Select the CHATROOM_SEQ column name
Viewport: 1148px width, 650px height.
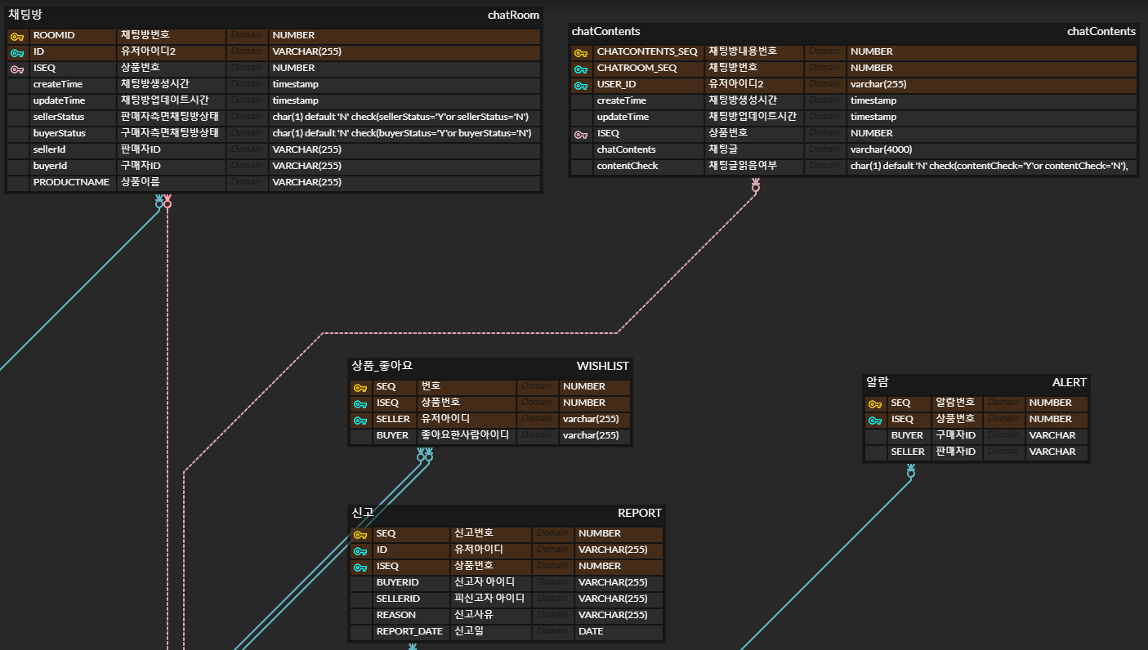pyautogui.click(x=637, y=69)
